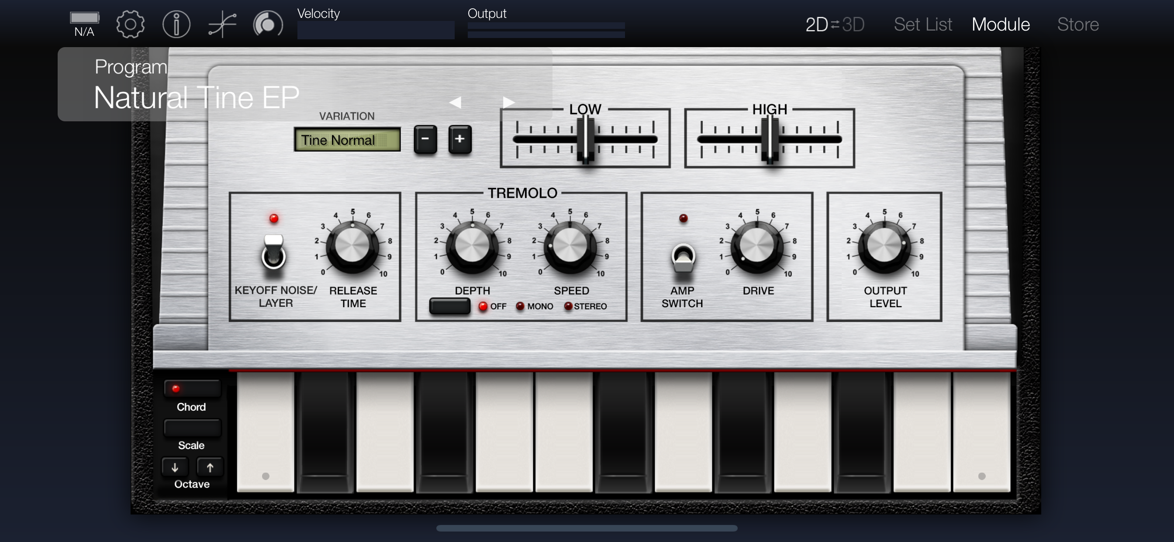The height and width of the screenshot is (542, 1174).
Task: Open the settings gear icon
Action: click(130, 24)
